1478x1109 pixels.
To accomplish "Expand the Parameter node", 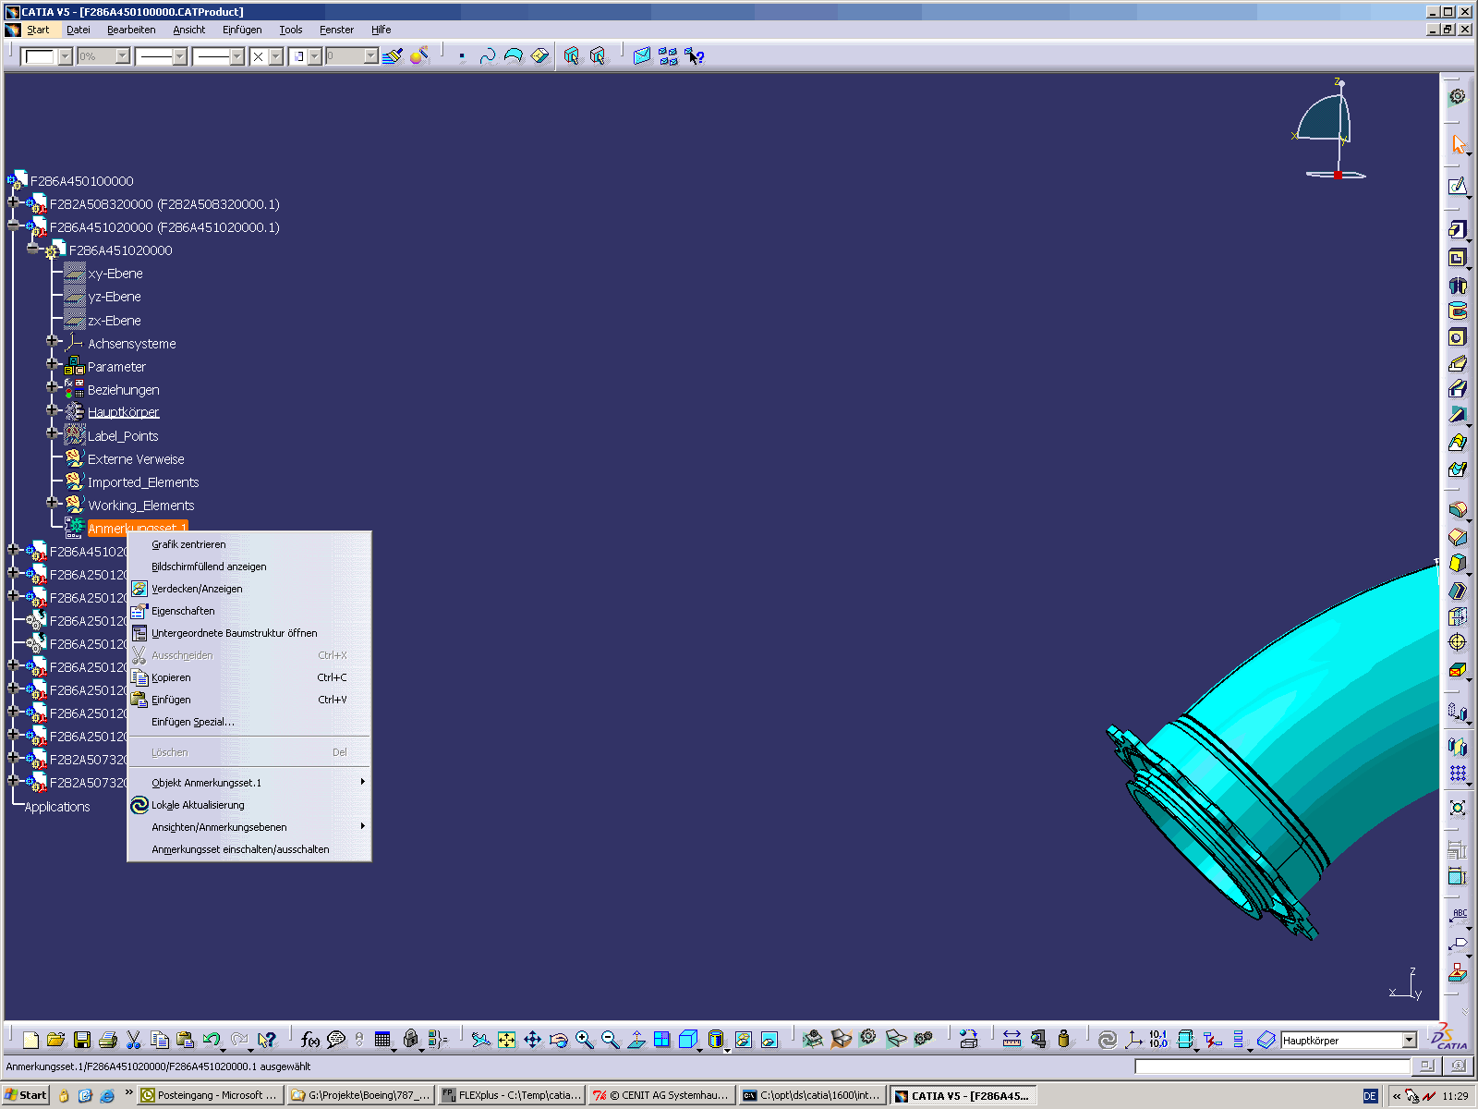I will click(x=53, y=364).
